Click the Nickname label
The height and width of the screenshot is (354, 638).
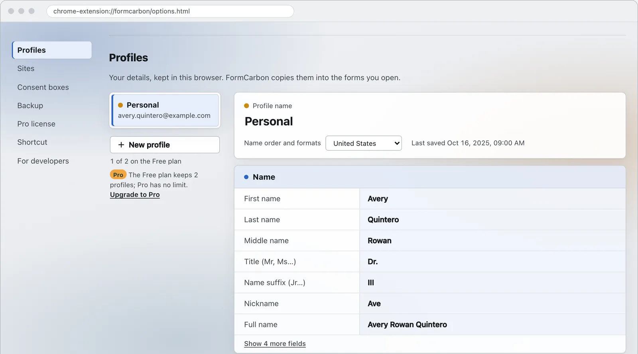point(261,303)
